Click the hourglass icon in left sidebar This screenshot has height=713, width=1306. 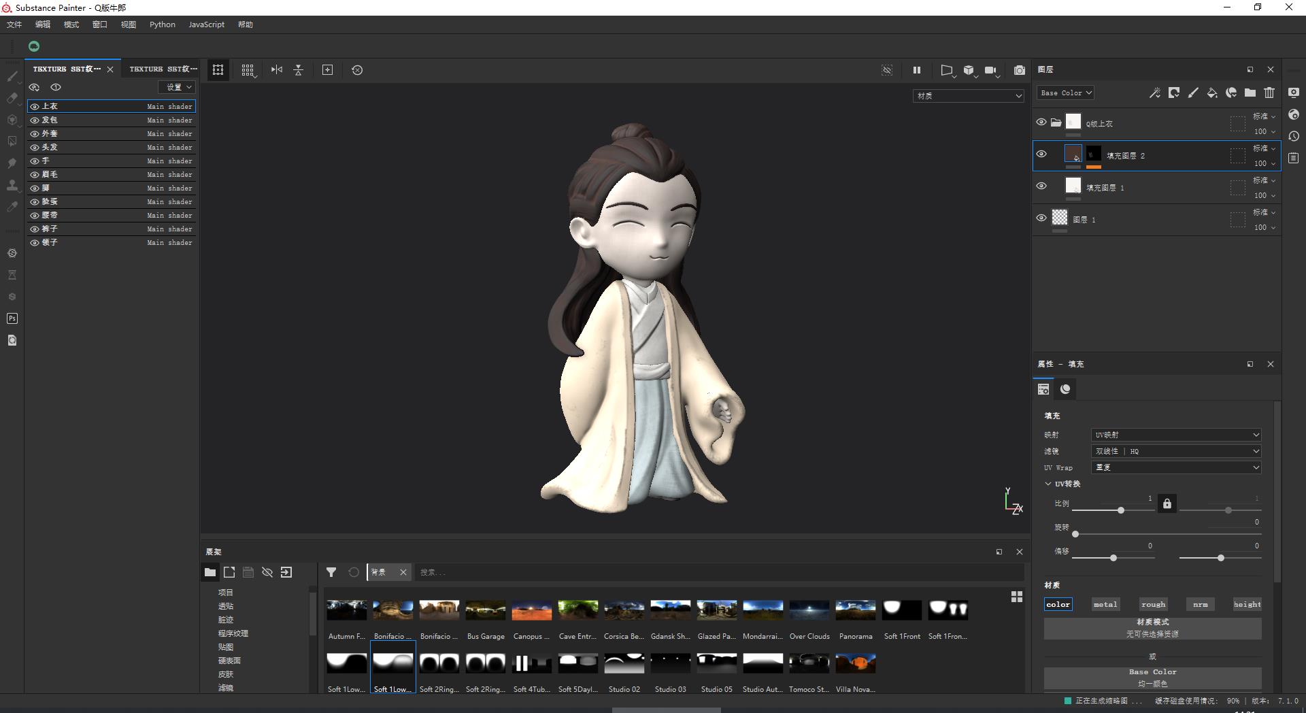click(x=12, y=275)
